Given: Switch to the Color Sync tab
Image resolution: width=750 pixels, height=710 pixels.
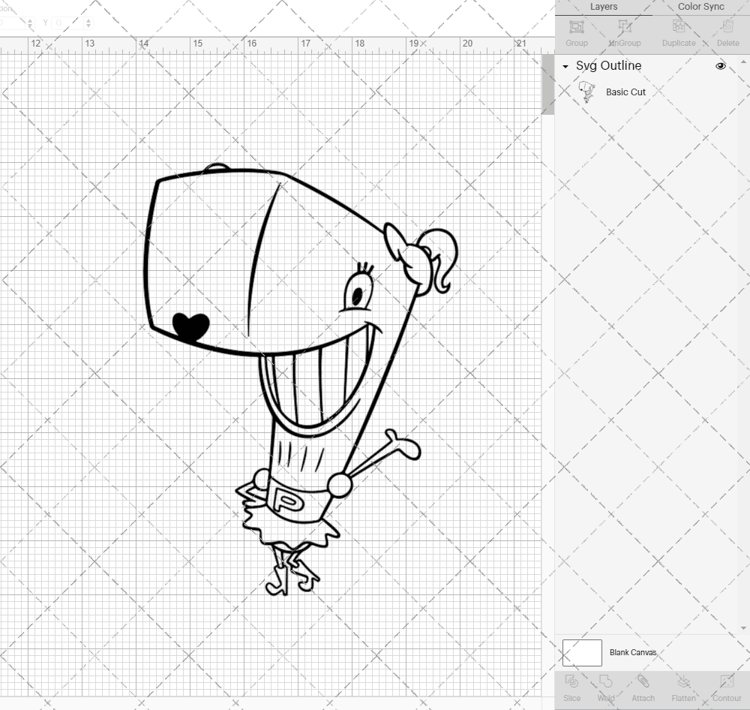Looking at the screenshot, I should click(700, 7).
